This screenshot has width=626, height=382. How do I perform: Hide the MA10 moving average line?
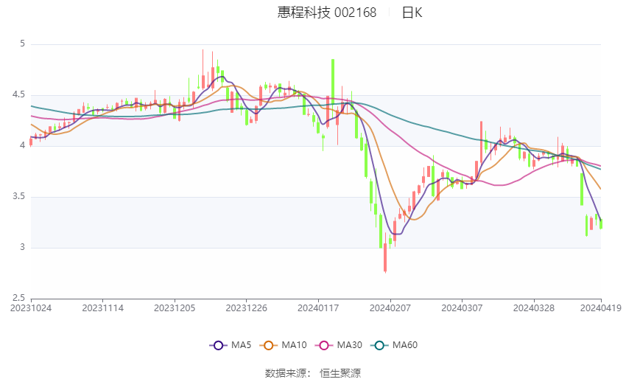point(270,344)
